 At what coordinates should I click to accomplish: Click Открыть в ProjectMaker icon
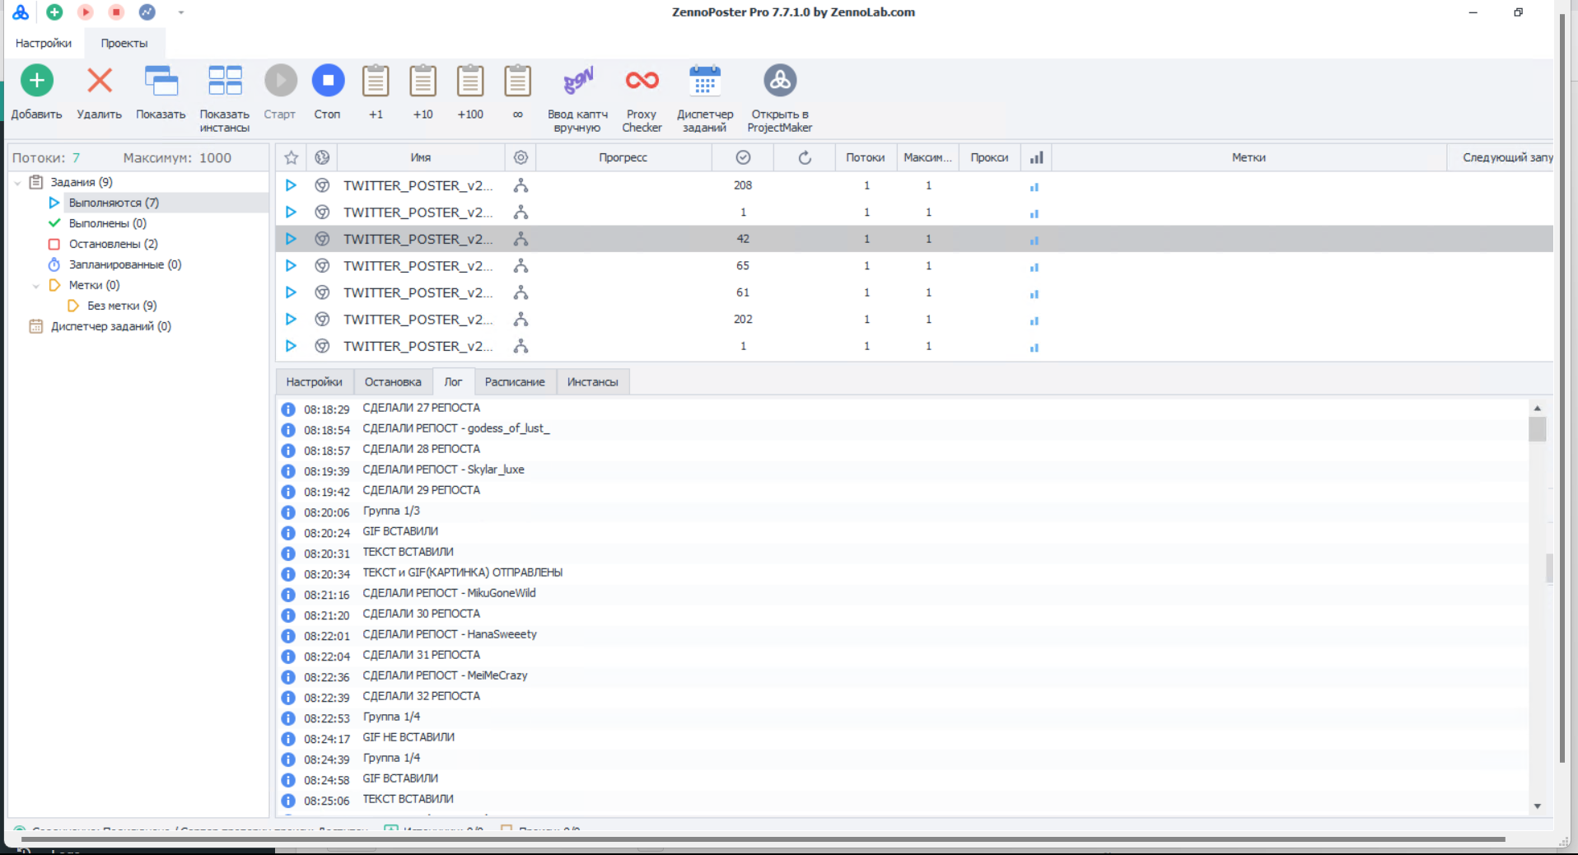point(779,81)
